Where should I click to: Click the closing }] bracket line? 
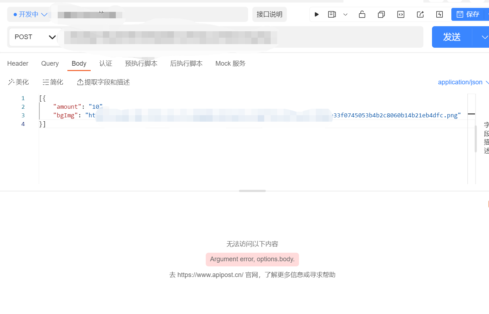[42, 124]
